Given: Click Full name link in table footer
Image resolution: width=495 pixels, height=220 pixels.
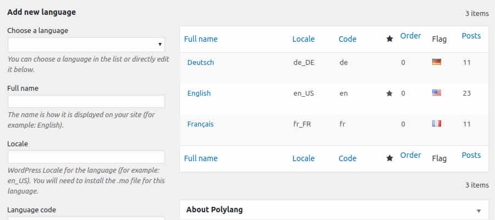Looking at the screenshot, I should 201,158.
